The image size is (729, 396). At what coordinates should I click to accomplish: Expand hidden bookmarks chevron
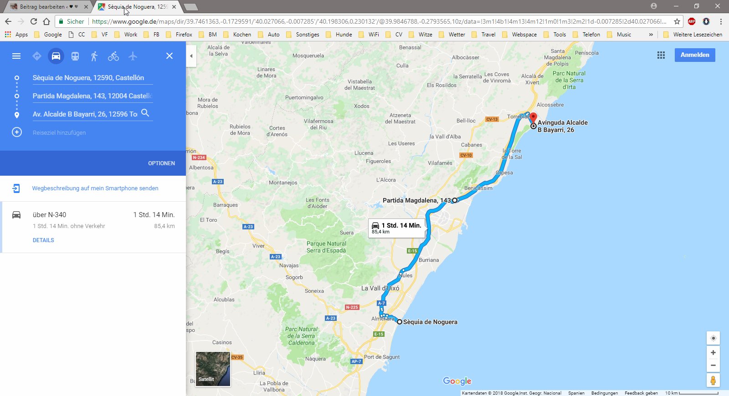651,35
